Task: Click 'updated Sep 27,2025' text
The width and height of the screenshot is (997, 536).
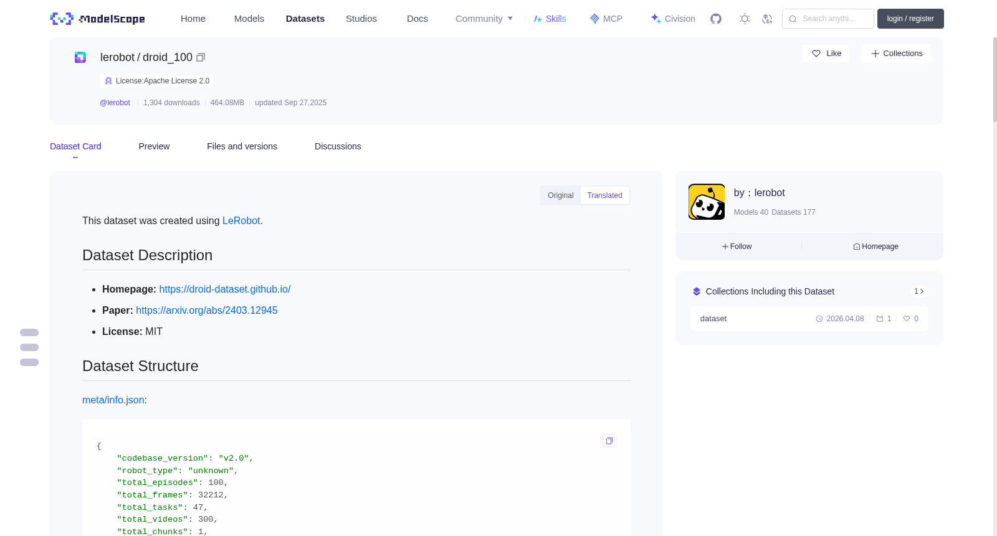Action: click(x=290, y=103)
